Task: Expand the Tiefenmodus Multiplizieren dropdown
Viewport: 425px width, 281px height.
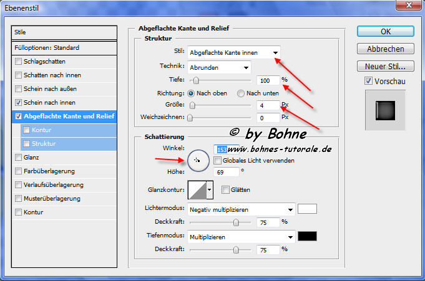Action: click(242, 237)
